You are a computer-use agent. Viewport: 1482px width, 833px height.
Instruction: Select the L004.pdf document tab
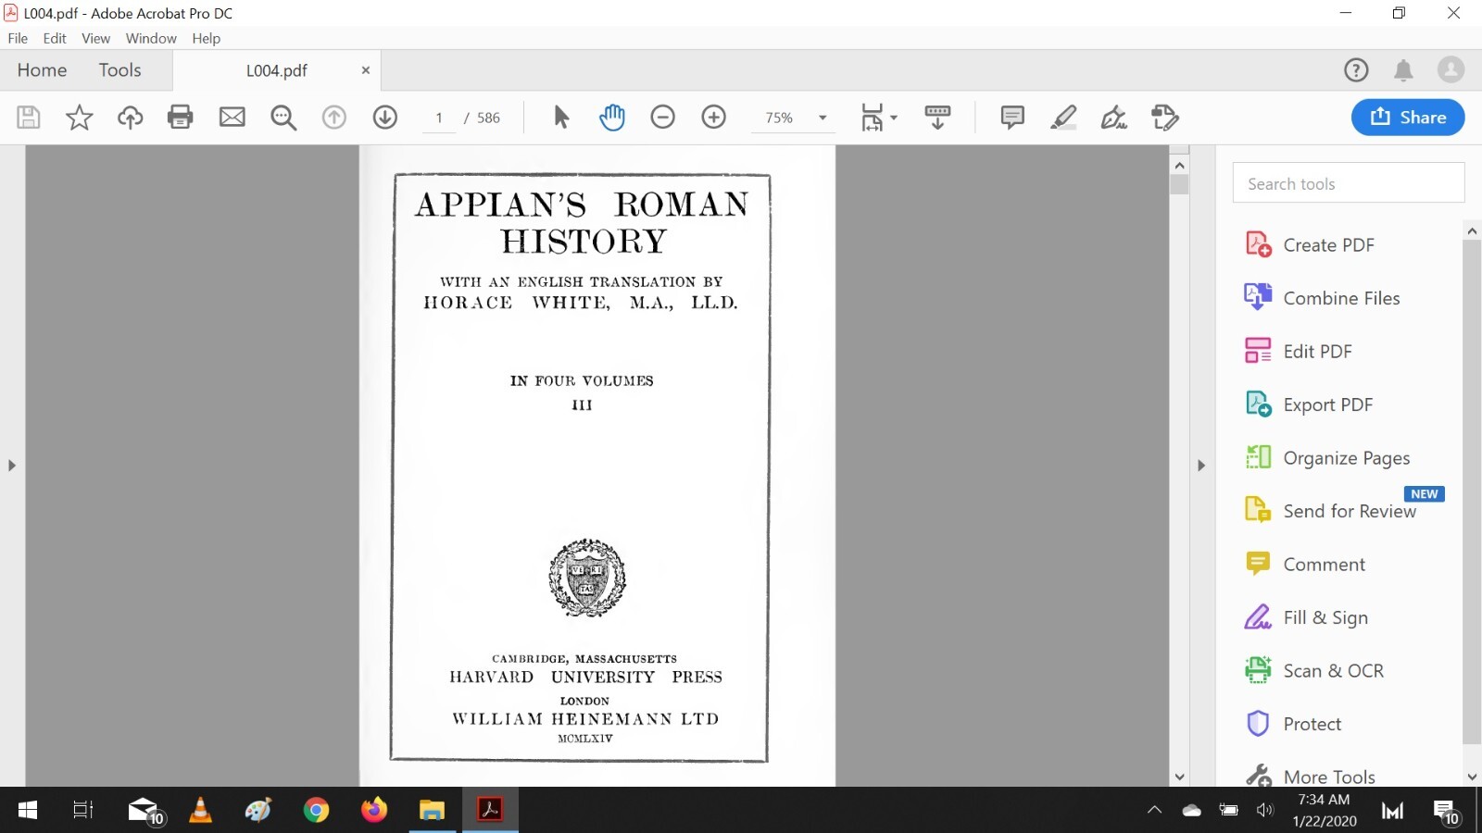click(x=276, y=70)
